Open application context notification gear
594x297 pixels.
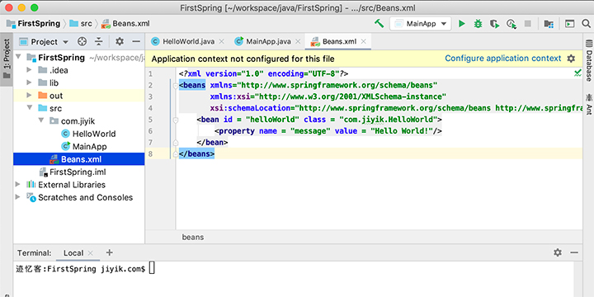(x=571, y=59)
